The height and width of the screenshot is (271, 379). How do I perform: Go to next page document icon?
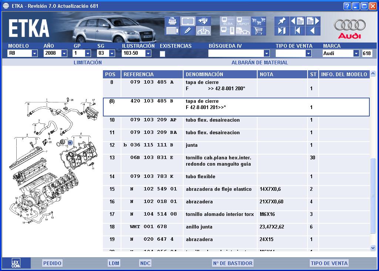(313, 21)
